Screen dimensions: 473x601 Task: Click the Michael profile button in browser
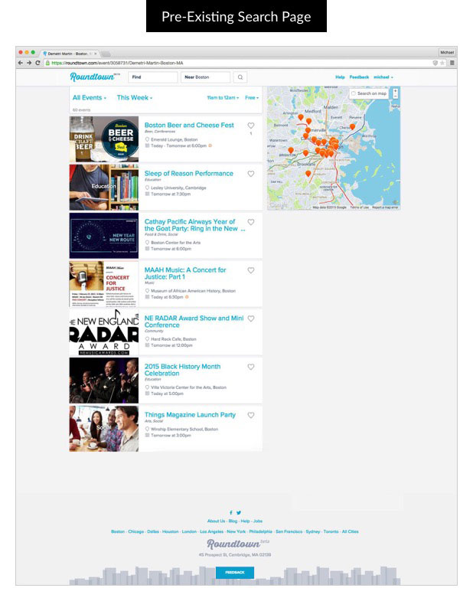point(447,52)
